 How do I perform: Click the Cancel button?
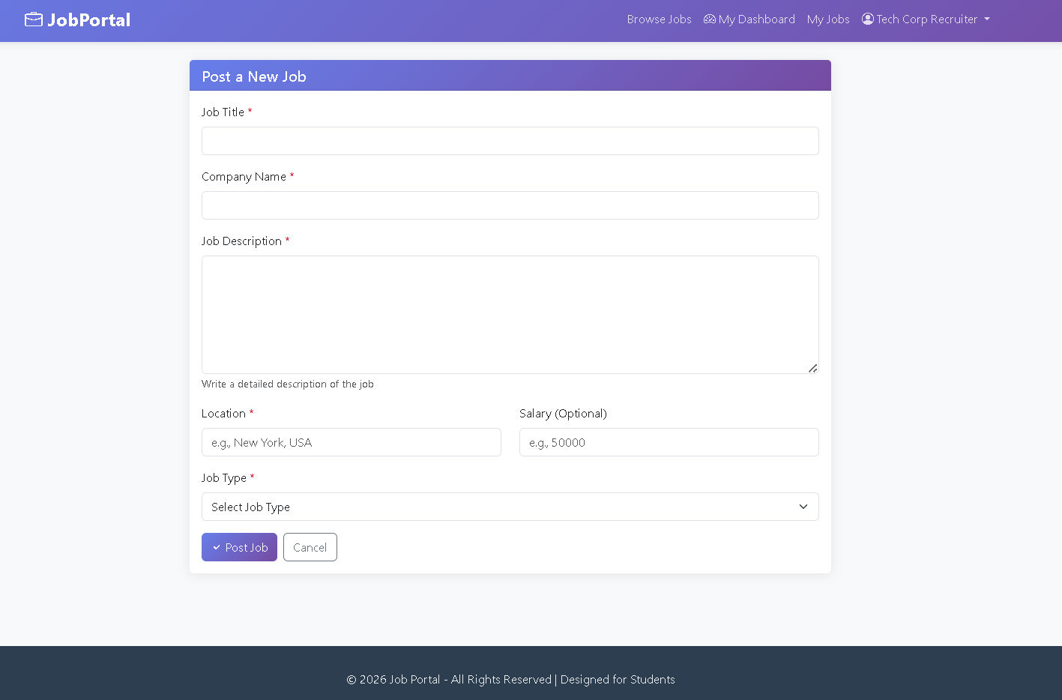[x=310, y=547]
